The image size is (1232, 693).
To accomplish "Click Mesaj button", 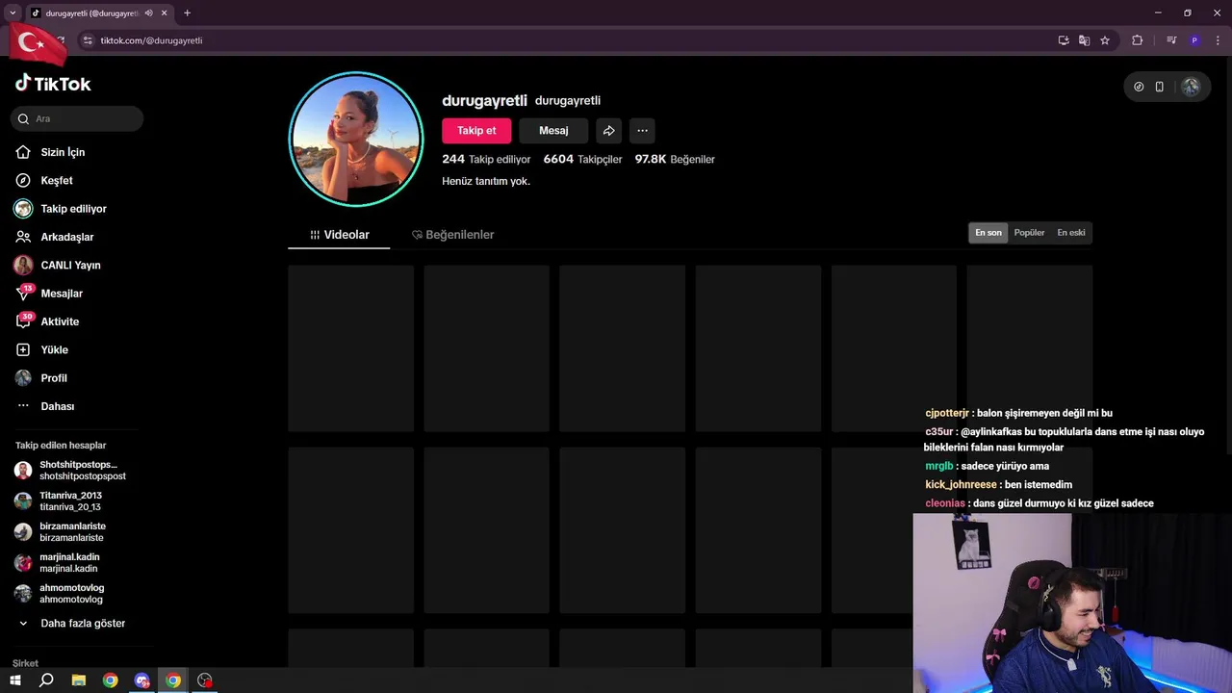I will (553, 131).
